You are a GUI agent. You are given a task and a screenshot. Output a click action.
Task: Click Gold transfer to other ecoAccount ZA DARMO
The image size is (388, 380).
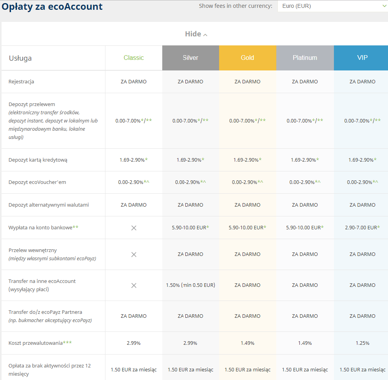[247, 285]
